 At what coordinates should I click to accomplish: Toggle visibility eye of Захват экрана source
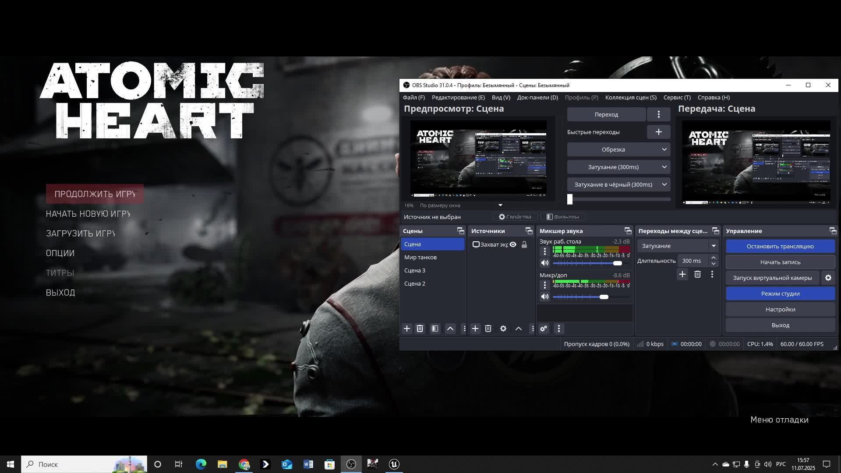coord(512,244)
